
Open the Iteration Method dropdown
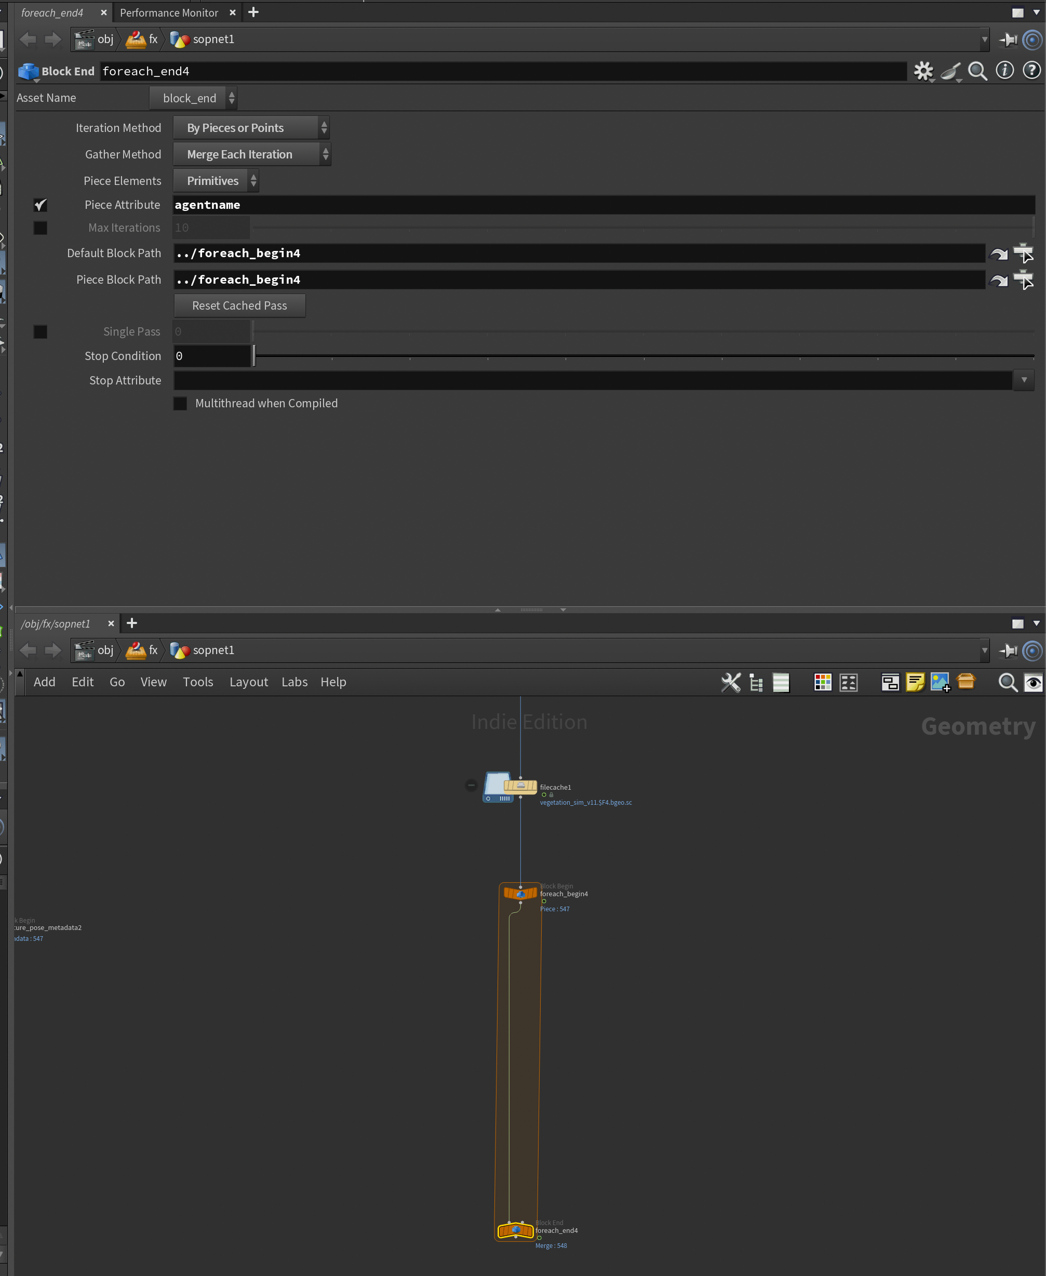[x=251, y=128]
